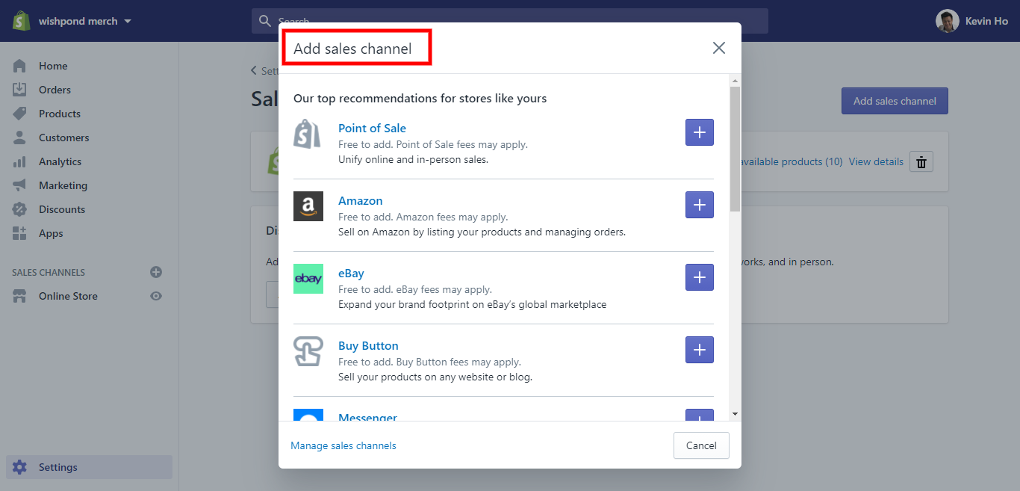
Task: Click the Products tag icon
Action: [x=19, y=114]
